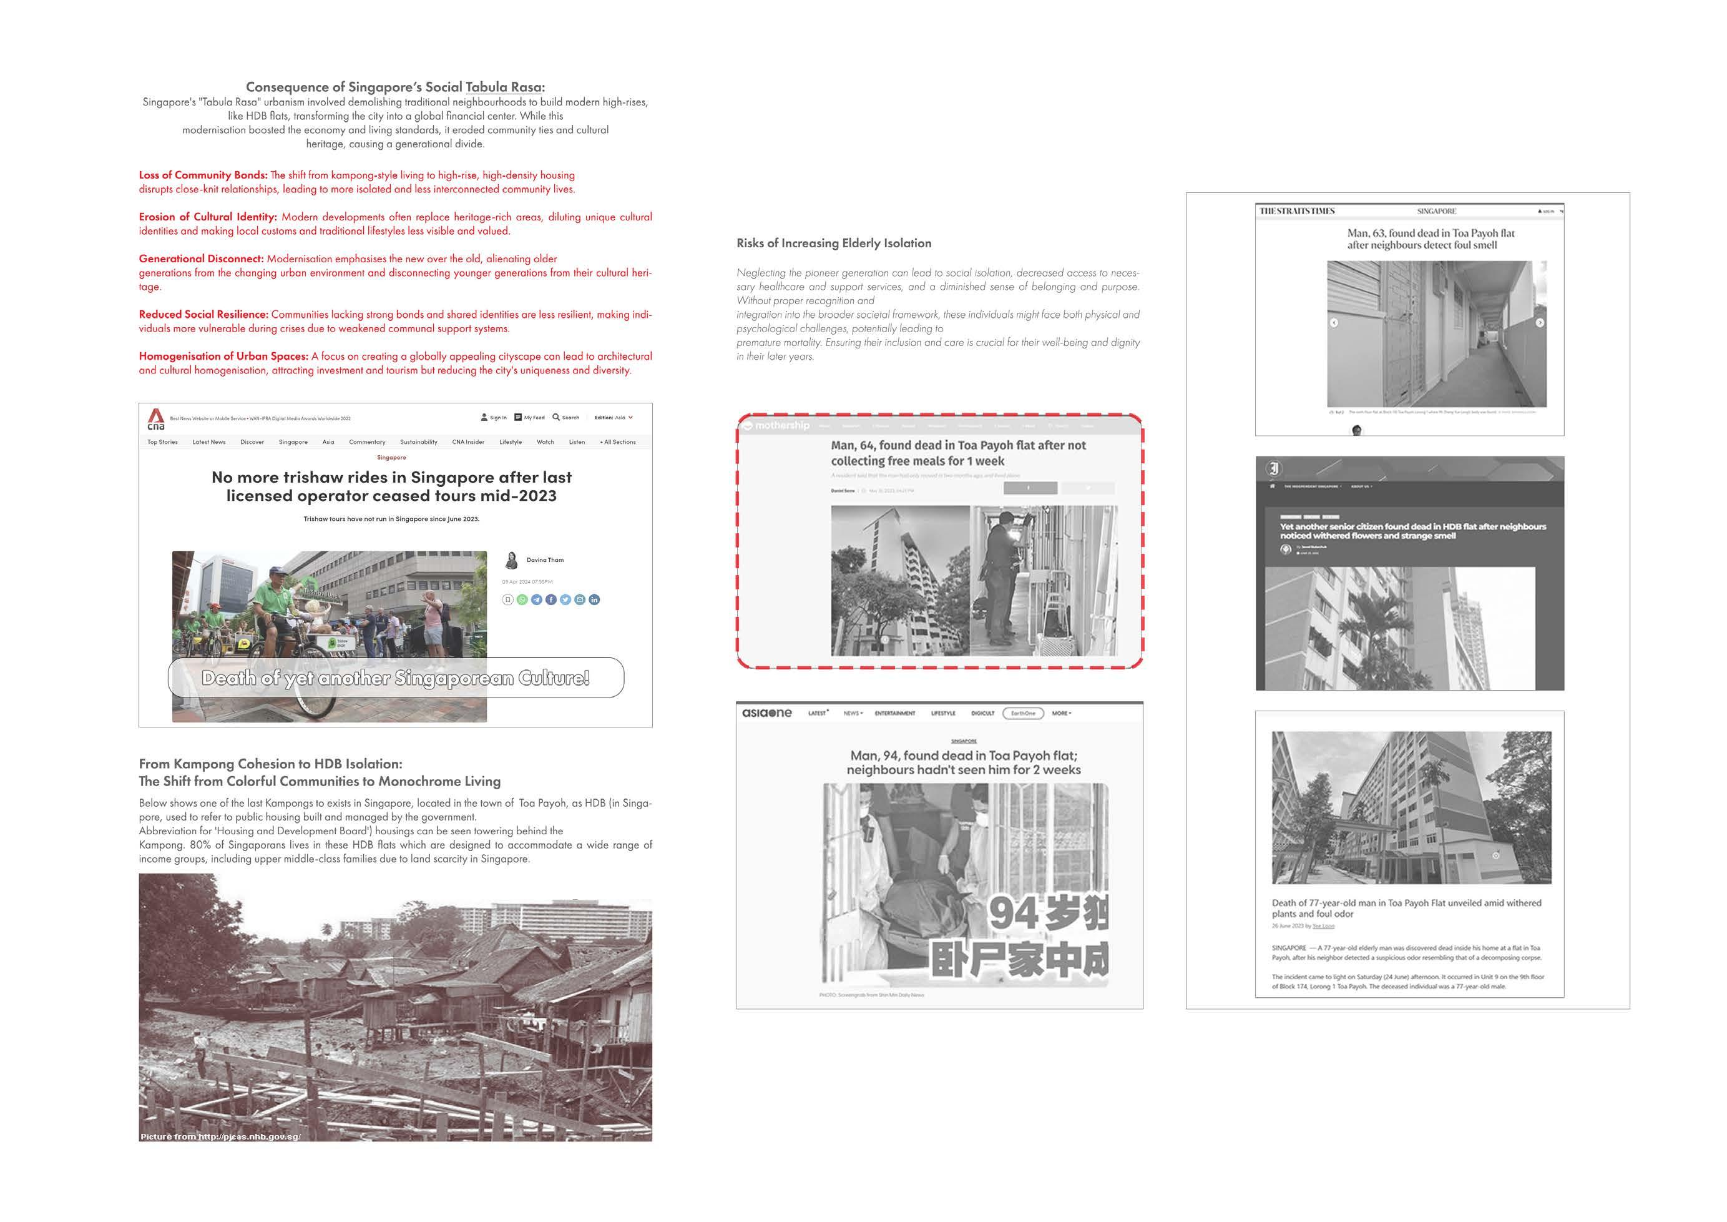This screenshot has height=1222, width=1727.
Task: Click the LinkedIn share icon
Action: 594,599
